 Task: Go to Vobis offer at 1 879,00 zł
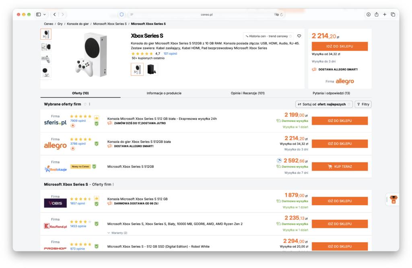pos(340,201)
